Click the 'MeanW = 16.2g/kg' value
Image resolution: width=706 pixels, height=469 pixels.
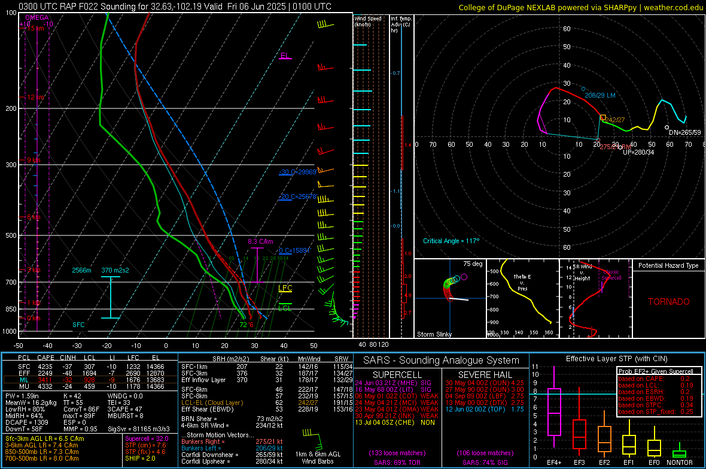31,403
